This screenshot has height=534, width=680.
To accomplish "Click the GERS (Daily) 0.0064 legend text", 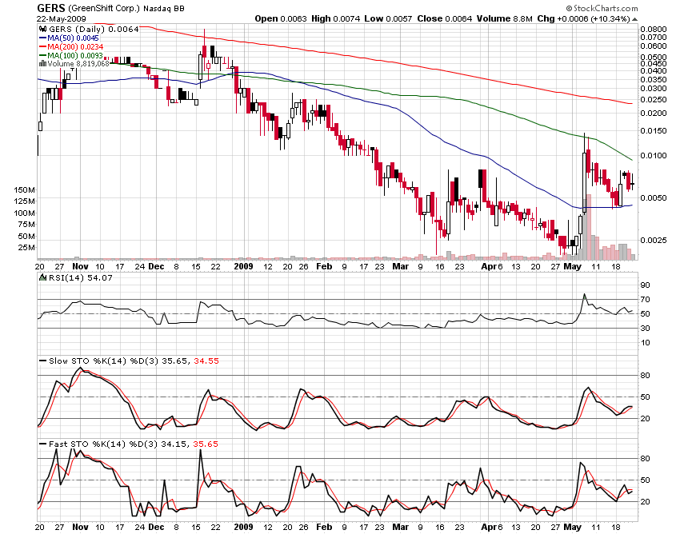I will coord(94,30).
